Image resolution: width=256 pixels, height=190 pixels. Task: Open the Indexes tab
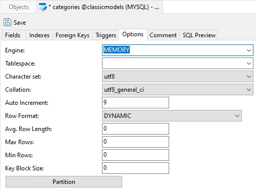pos(39,35)
